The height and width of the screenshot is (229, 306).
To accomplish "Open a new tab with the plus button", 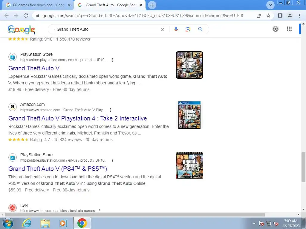I will (152, 5).
